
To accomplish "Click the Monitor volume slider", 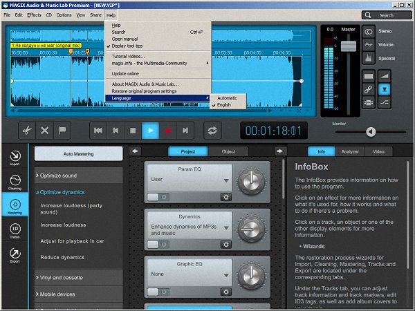I will point(371,132).
